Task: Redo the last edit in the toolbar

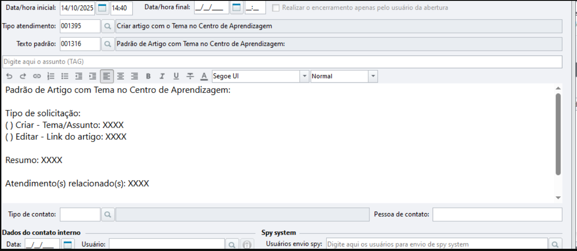Action: click(x=23, y=76)
